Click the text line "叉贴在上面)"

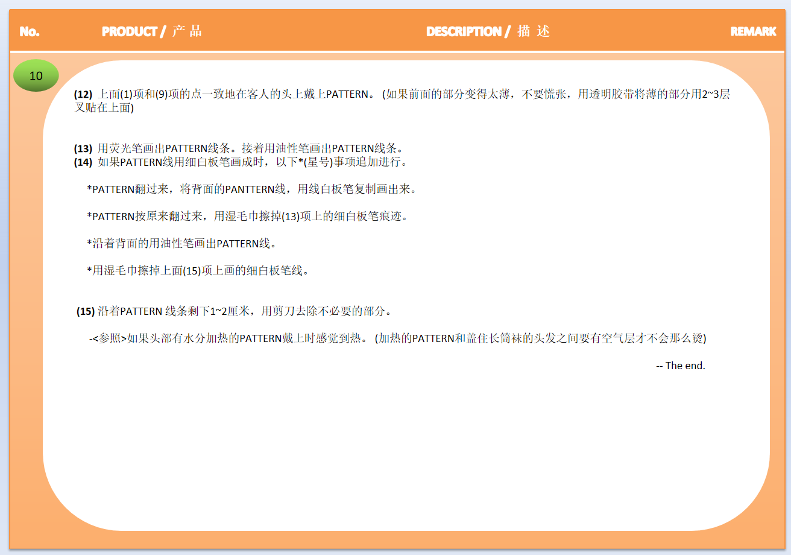pos(104,108)
